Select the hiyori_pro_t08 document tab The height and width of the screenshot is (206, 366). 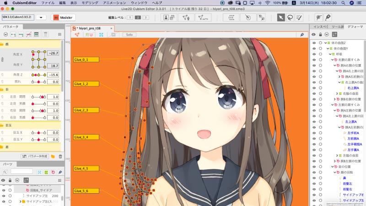(x=93, y=28)
